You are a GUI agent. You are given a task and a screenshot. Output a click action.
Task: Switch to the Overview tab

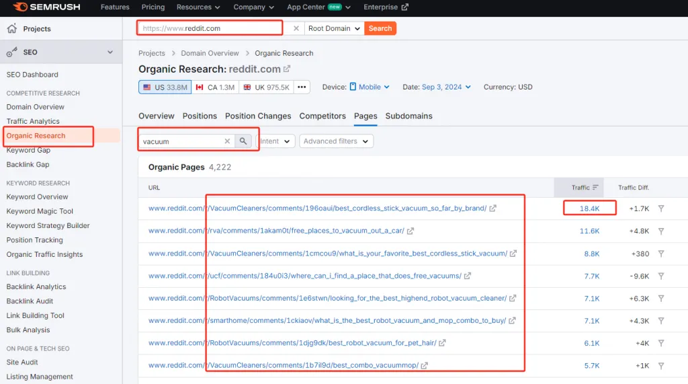[156, 116]
